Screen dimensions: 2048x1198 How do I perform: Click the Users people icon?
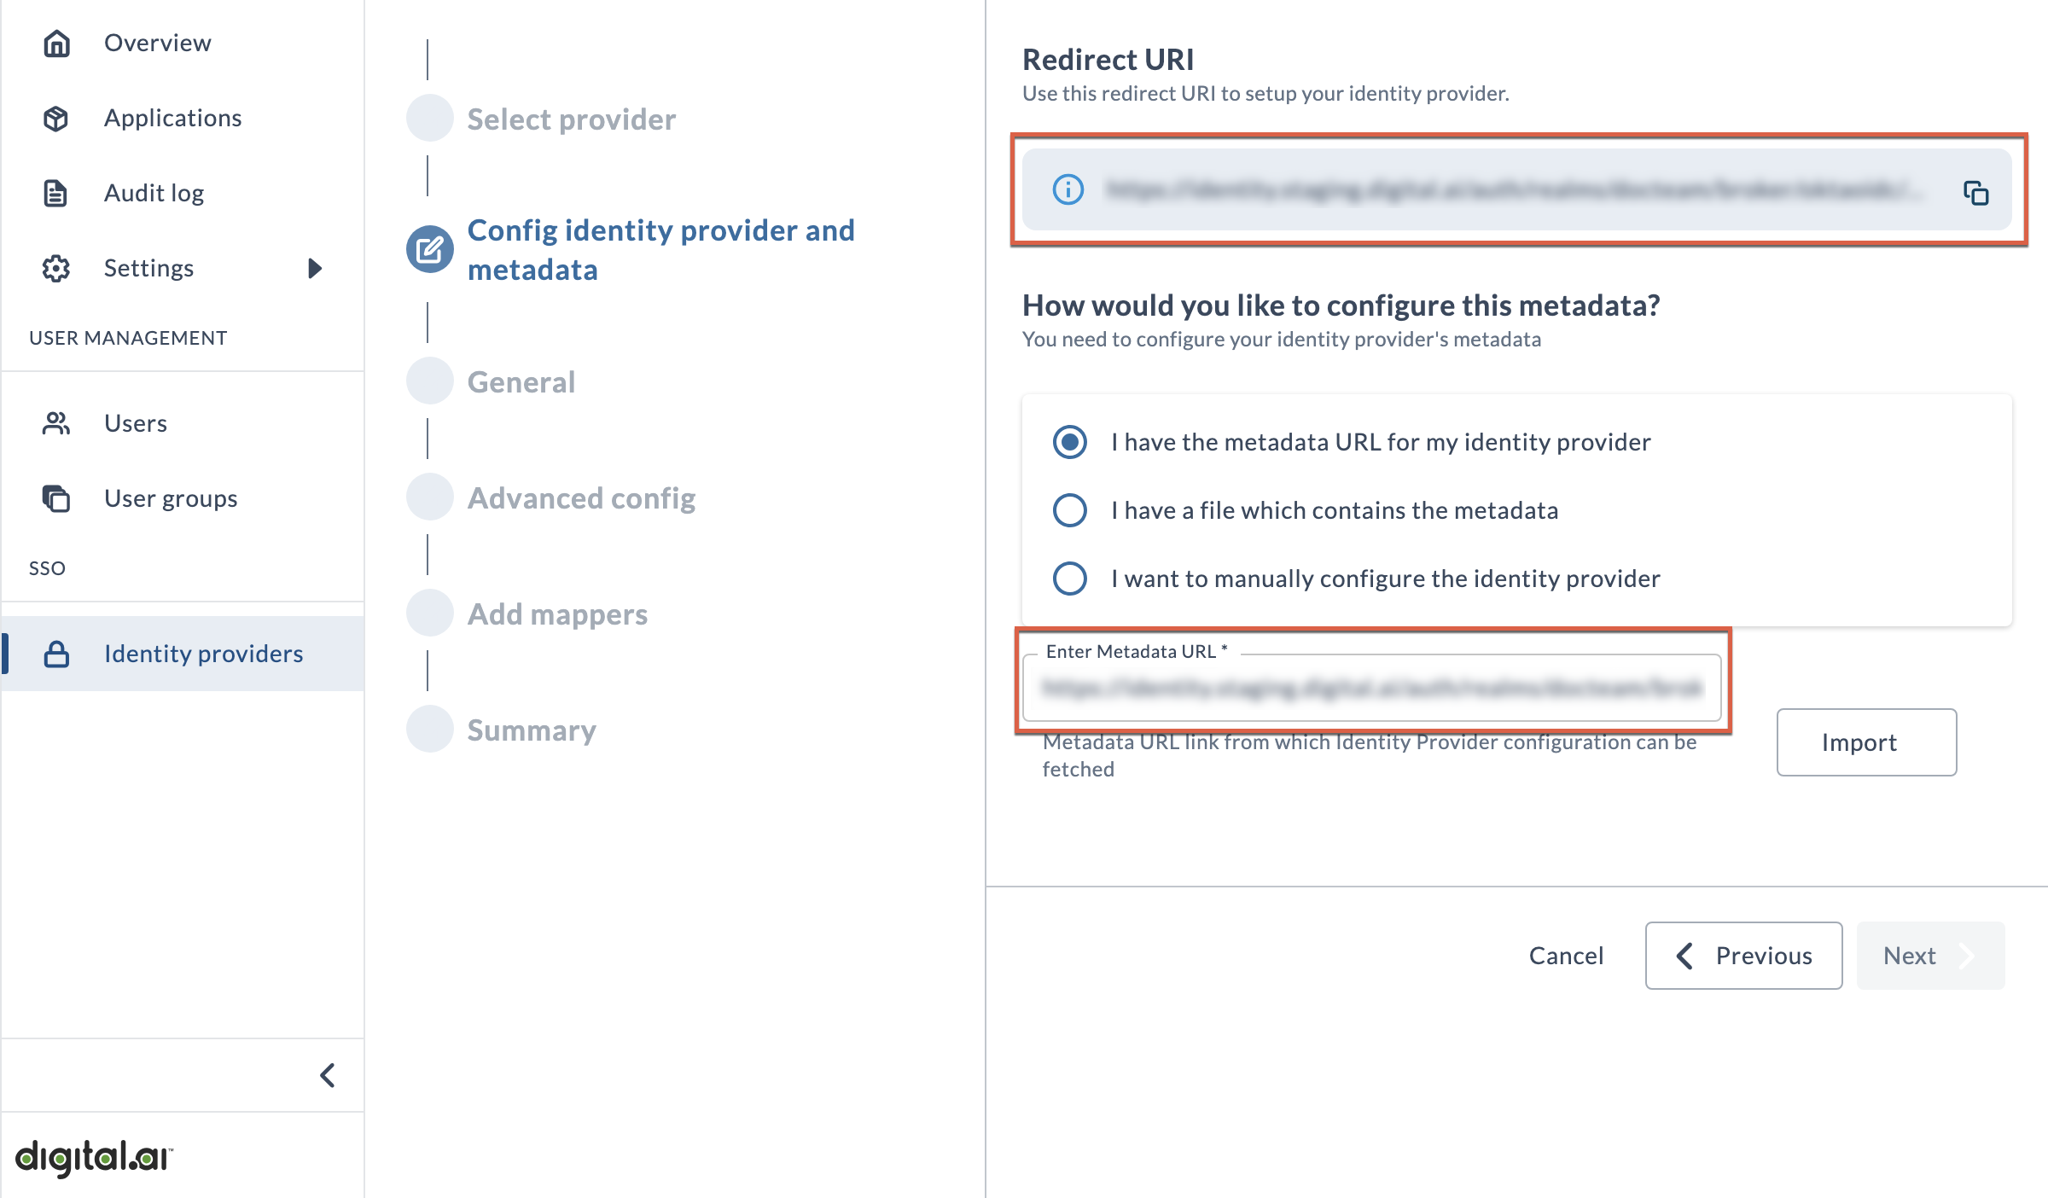pos(56,423)
